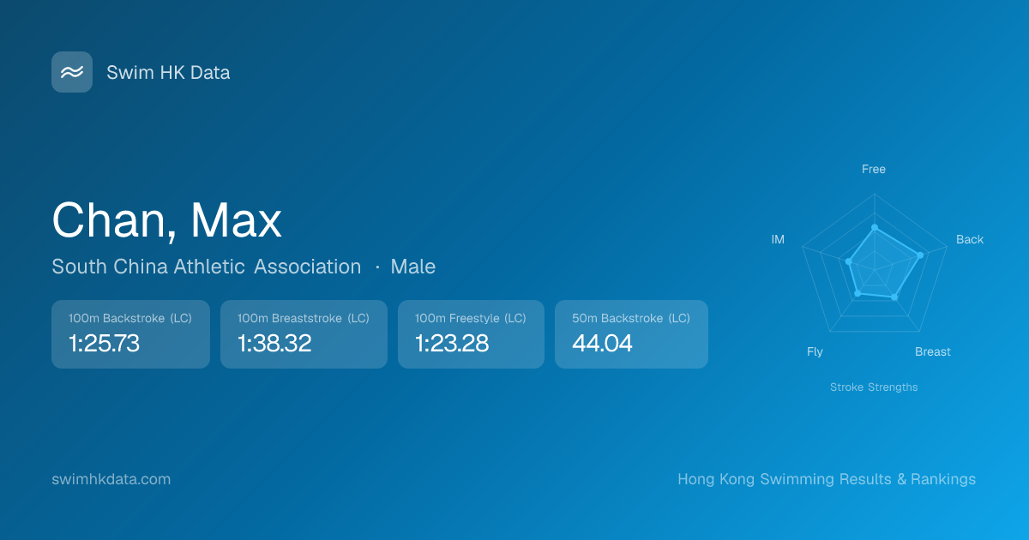Select the Back axis label on radar chart
Screen dimensions: 1029x540
[x=970, y=240]
